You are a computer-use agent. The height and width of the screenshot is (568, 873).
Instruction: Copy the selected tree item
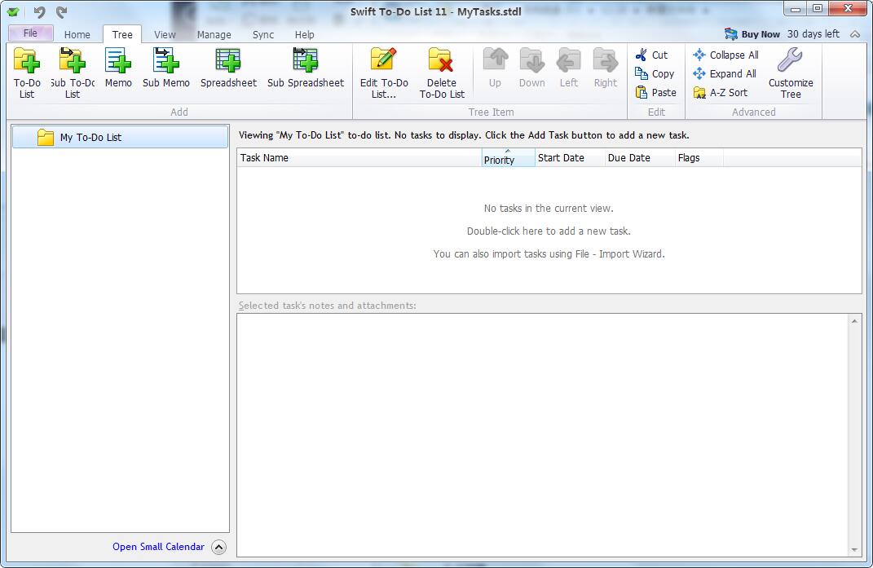pos(655,73)
